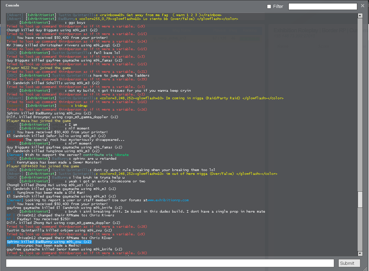
Task: Select 'RPName to: Chris Rivers' line
Action: coord(60,215)
